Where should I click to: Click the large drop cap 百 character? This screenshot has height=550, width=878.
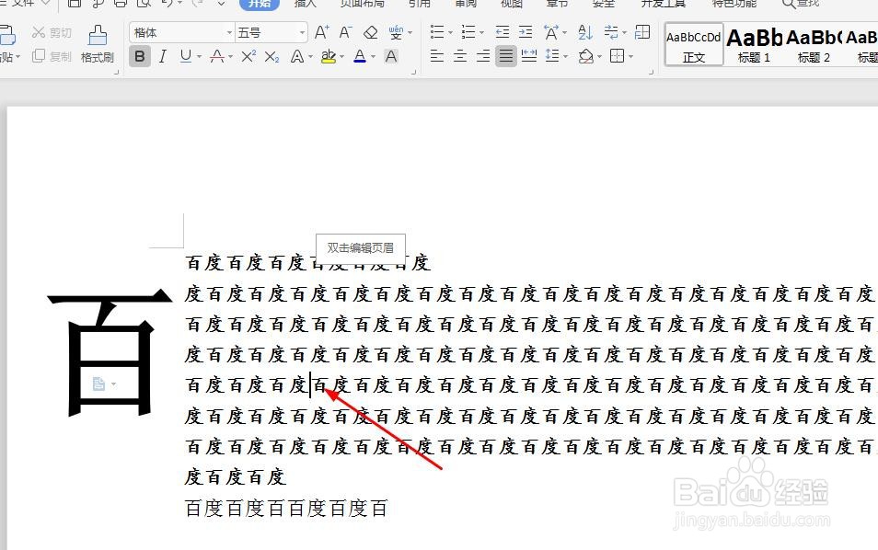(110, 352)
